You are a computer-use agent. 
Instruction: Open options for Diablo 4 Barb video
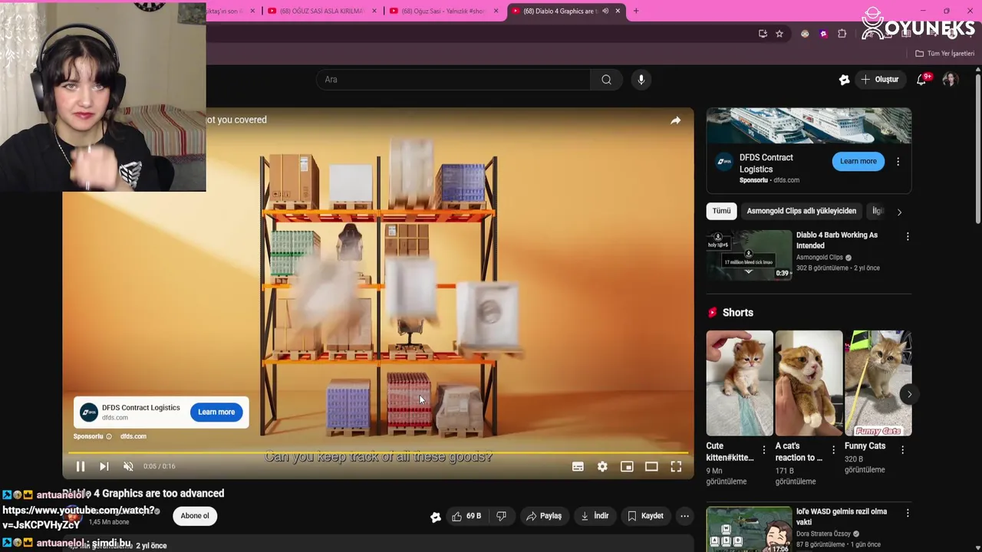coord(908,237)
